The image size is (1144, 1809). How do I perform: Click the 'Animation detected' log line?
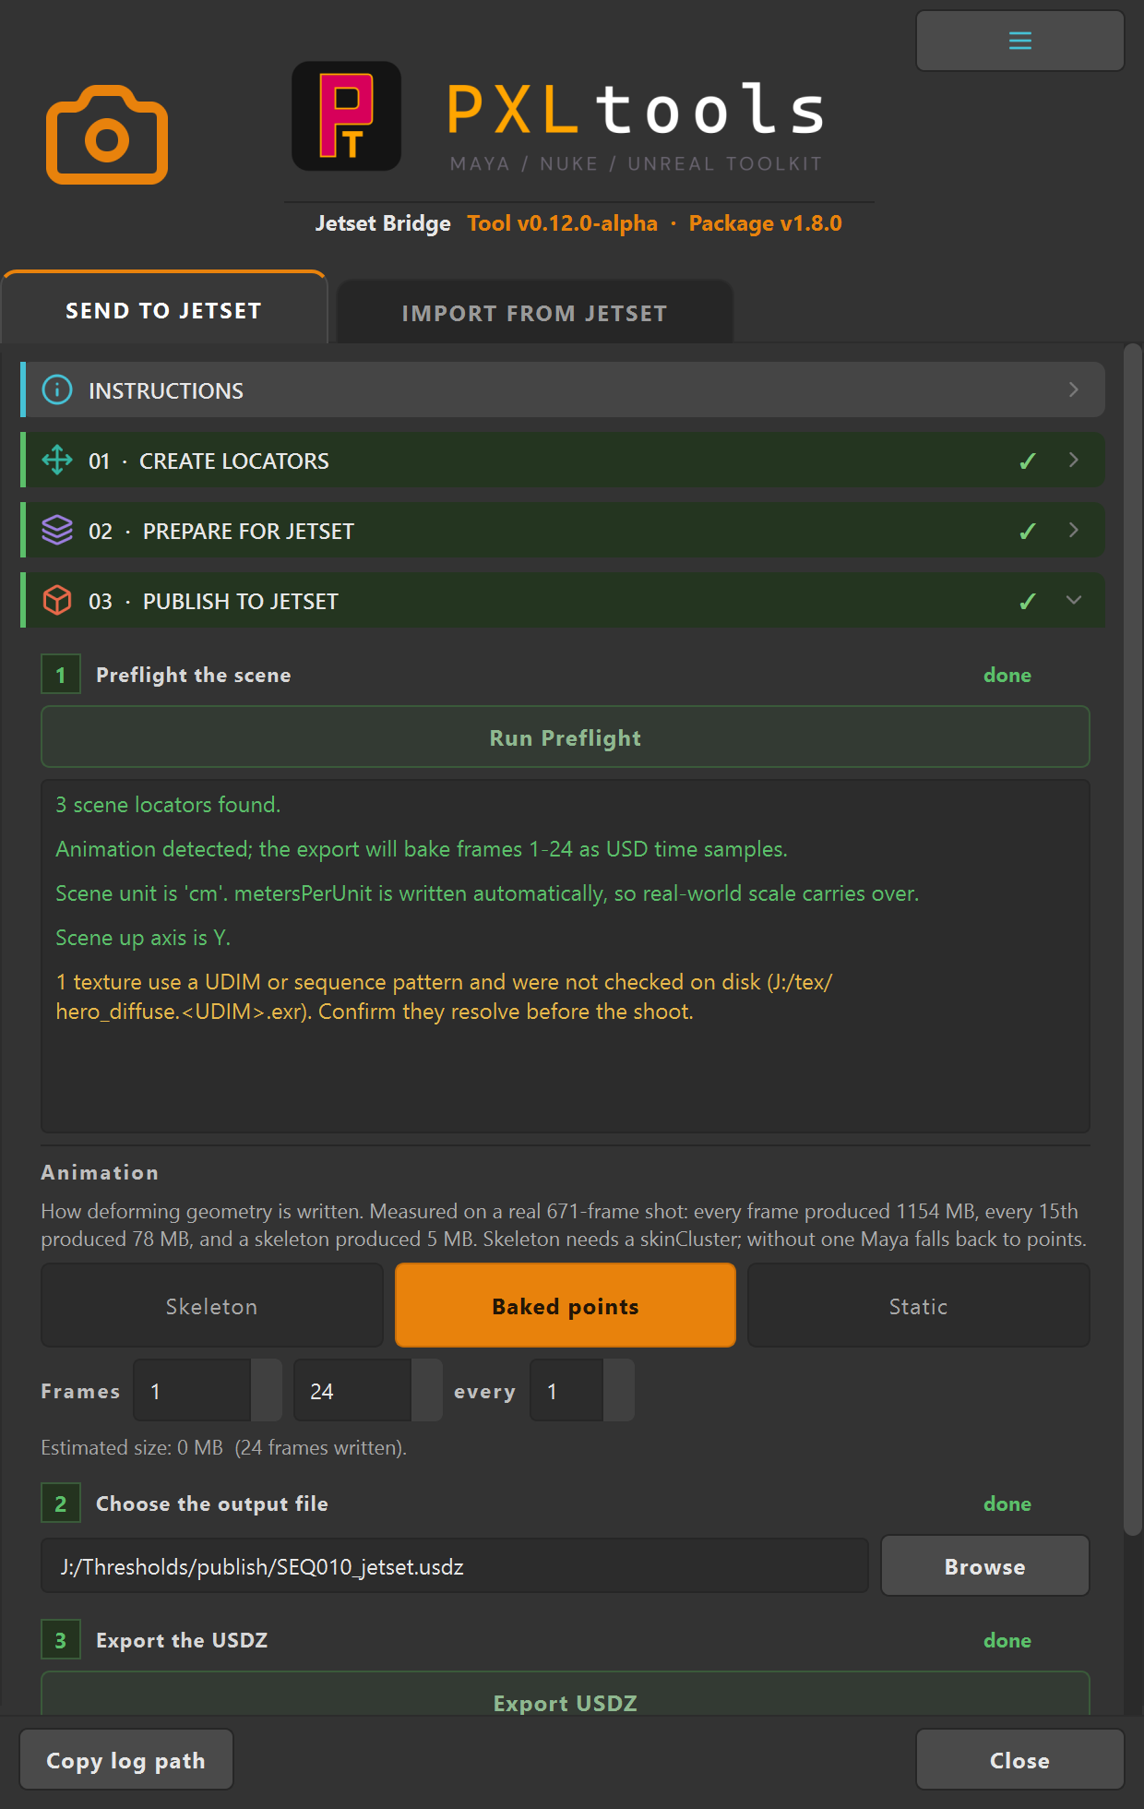[422, 848]
